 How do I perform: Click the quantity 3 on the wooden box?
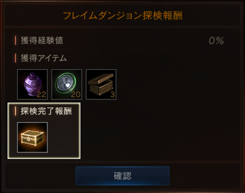click(x=112, y=95)
